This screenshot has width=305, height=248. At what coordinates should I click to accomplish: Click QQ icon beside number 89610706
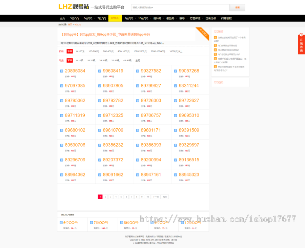coord(99,130)
